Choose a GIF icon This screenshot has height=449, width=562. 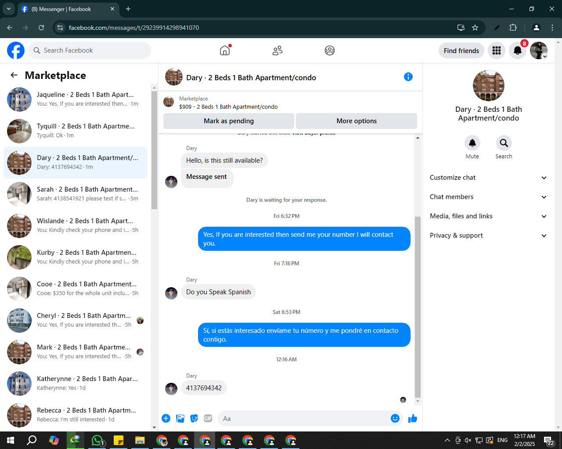tap(208, 418)
